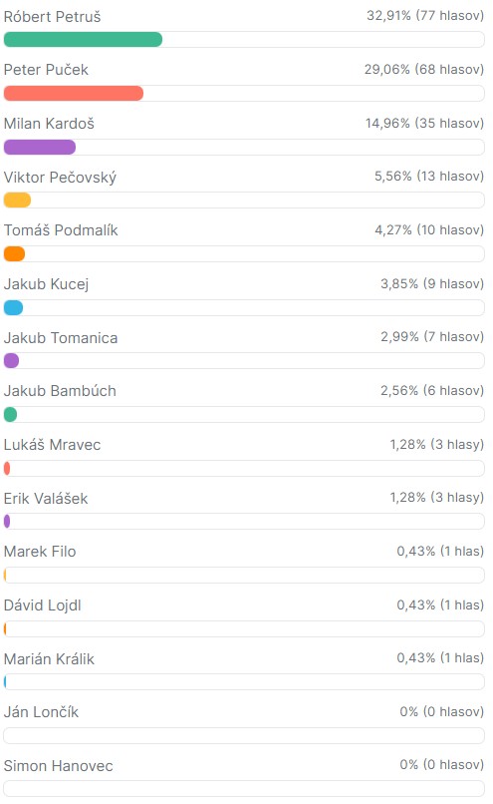Image resolution: width=493 pixels, height=804 pixels.
Task: Click the 32,91% (77 hlasov) result text
Action: [x=425, y=15]
